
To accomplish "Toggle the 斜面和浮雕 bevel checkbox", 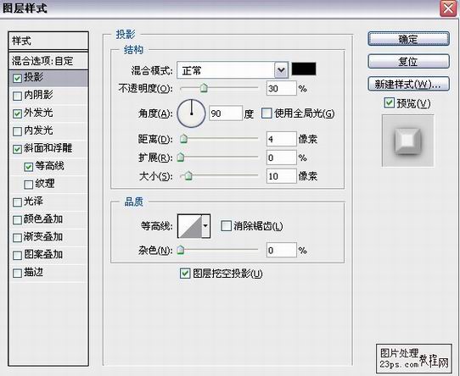I will [x=17, y=149].
